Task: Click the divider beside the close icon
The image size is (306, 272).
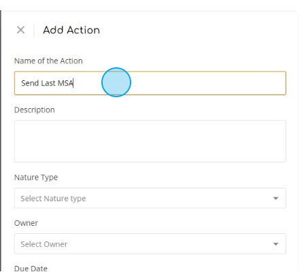Action: [x=34, y=30]
